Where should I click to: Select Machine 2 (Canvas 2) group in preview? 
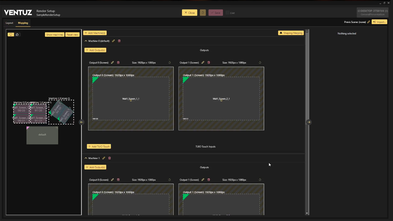(61, 112)
